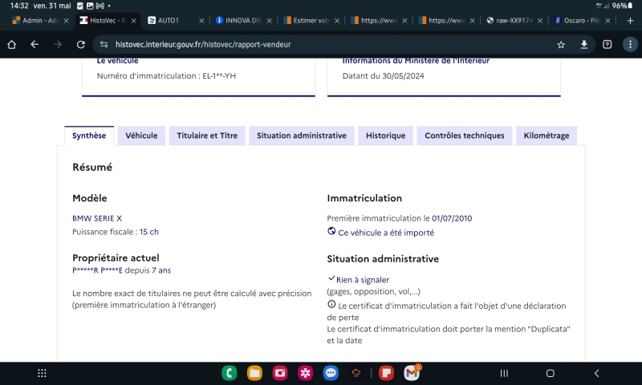Bookmark this page with the star
Screen dimensions: 642x385
561,45
